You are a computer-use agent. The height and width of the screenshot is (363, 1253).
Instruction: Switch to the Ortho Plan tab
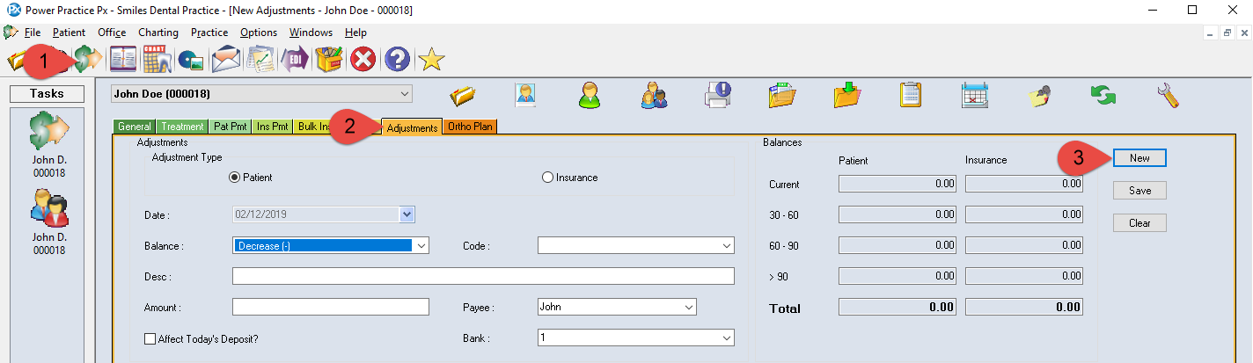point(471,127)
